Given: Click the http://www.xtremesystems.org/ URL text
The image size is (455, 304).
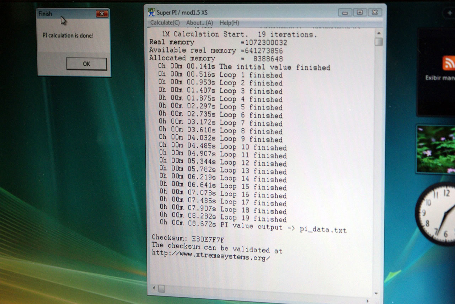Looking at the screenshot, I should click(211, 255).
